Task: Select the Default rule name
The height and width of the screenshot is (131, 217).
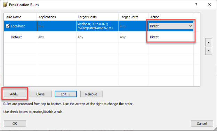Action: 16,37
